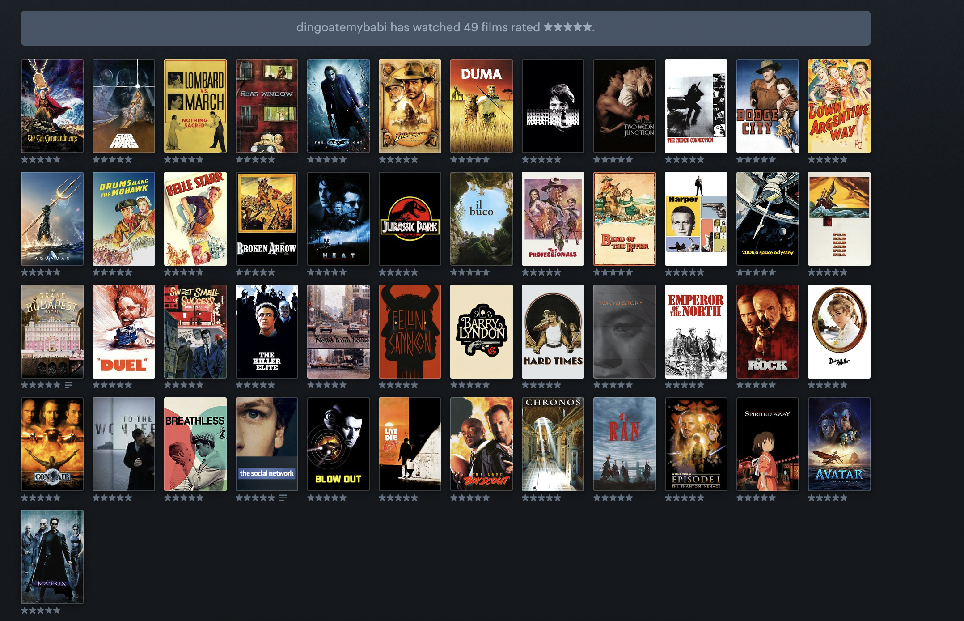Image resolution: width=964 pixels, height=621 pixels.
Task: Open the review icon beside The Social Network
Action: point(283,498)
